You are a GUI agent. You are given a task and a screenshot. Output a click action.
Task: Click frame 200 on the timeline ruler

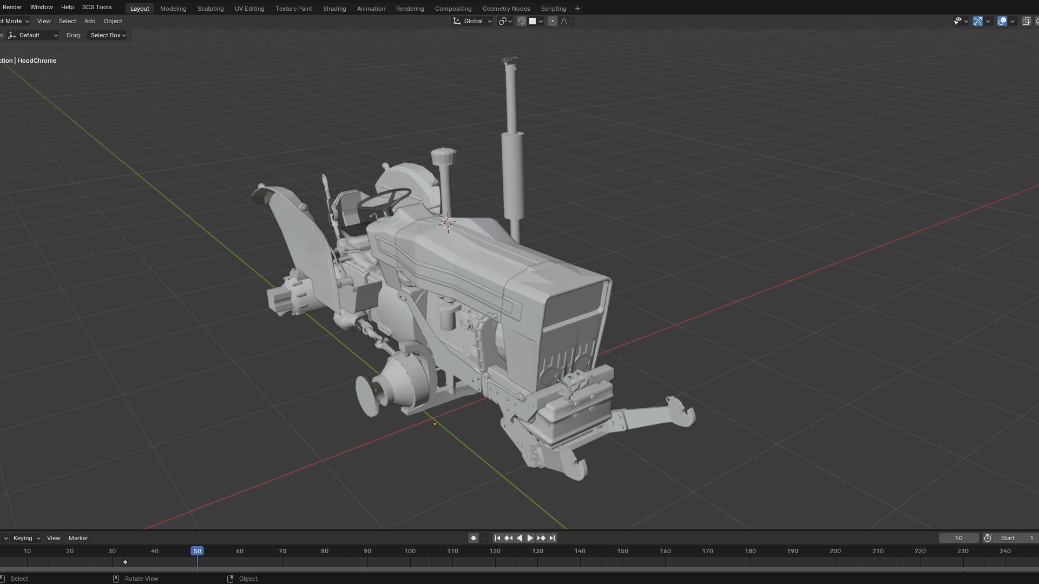[835, 551]
